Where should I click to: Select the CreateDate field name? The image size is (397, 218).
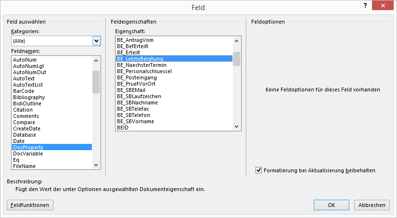click(26, 128)
